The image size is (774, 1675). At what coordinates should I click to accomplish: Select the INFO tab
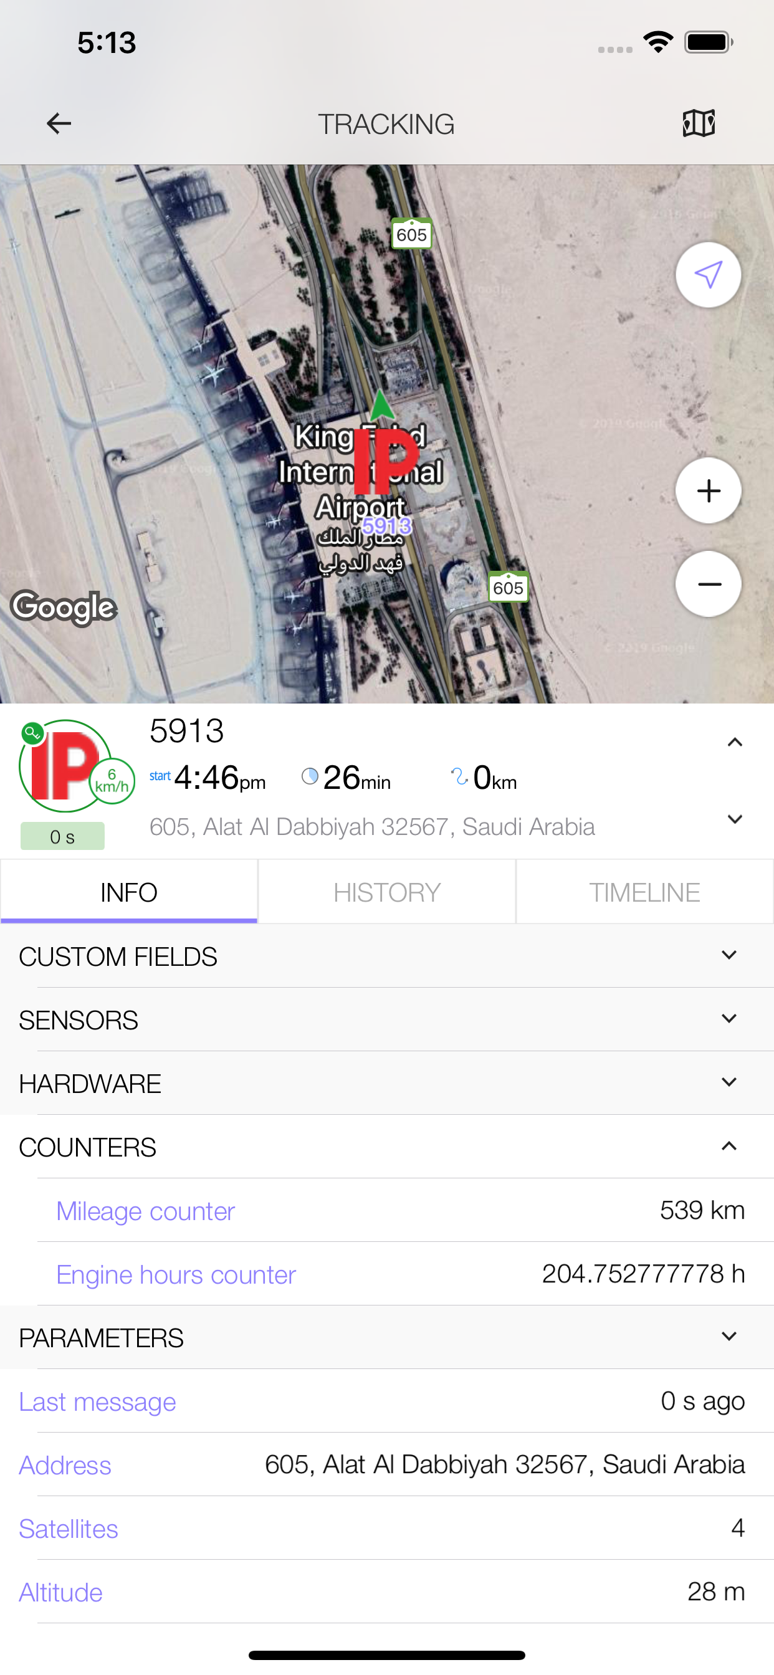tap(129, 892)
